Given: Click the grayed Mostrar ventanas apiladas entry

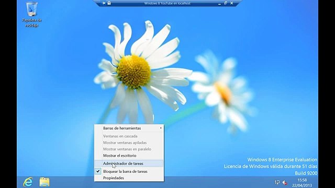Looking at the screenshot, I should click(129, 143).
